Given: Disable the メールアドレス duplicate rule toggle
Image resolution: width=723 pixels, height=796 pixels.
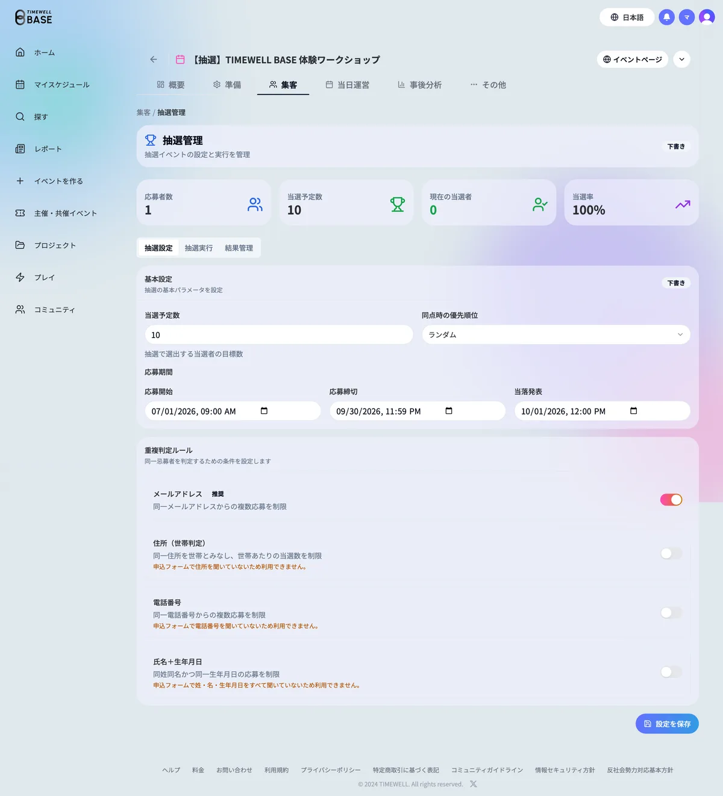Looking at the screenshot, I should pyautogui.click(x=671, y=500).
